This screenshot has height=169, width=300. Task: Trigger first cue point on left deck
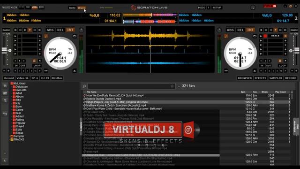coord(15,36)
